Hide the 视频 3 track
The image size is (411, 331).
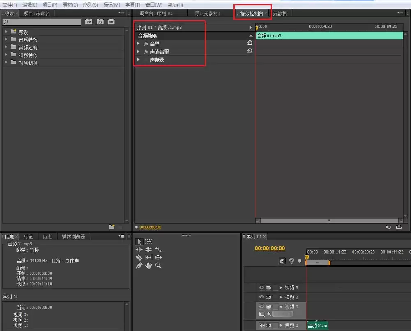point(262,287)
